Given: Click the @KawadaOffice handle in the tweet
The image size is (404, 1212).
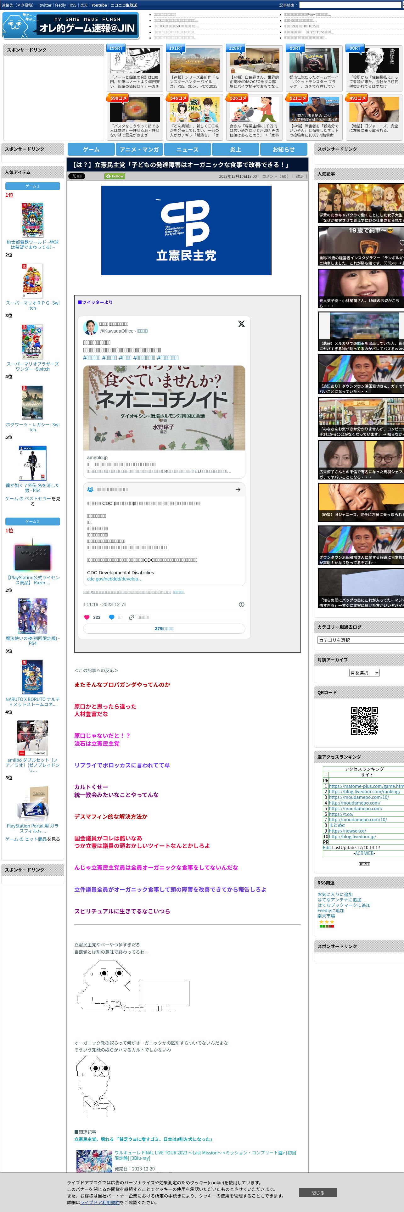Looking at the screenshot, I should (x=116, y=331).
